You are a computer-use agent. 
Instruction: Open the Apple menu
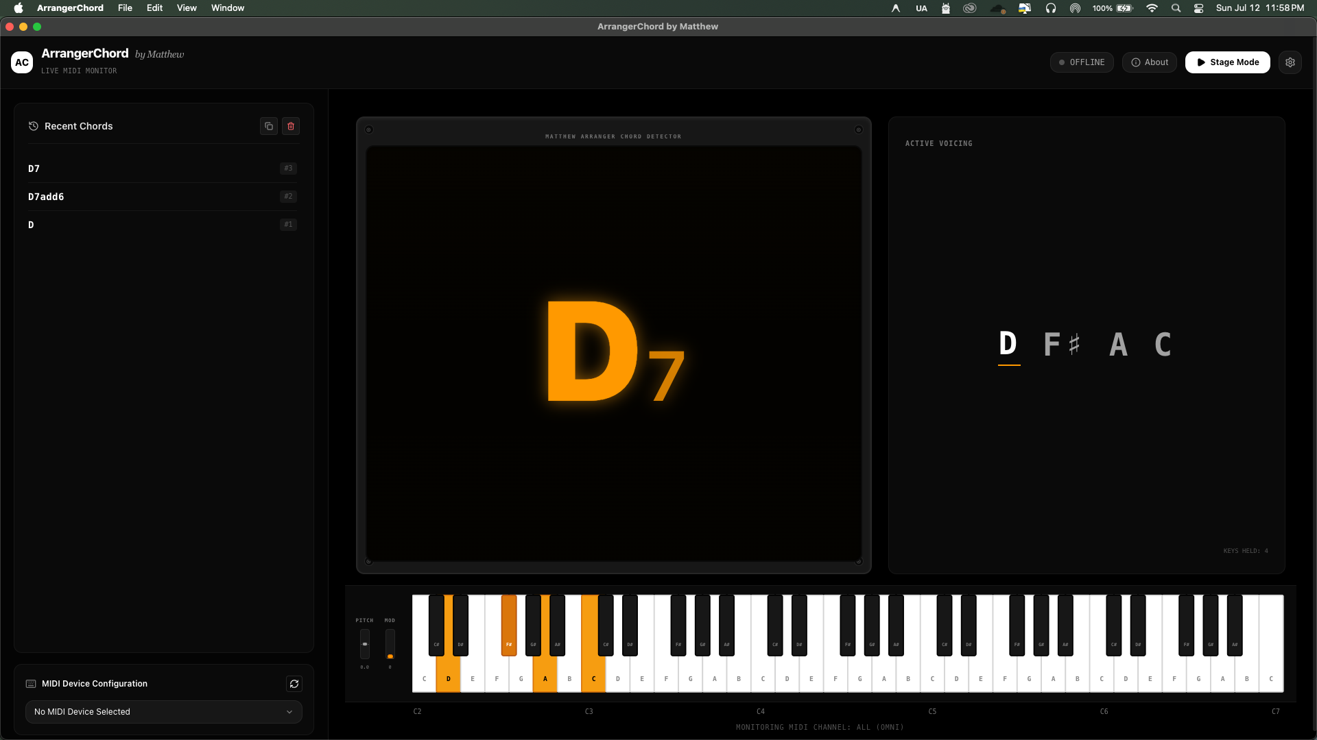point(19,8)
